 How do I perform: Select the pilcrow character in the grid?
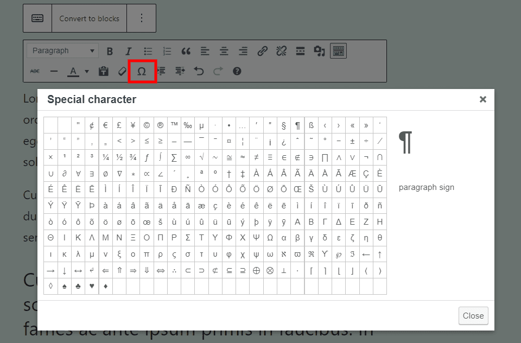297,125
